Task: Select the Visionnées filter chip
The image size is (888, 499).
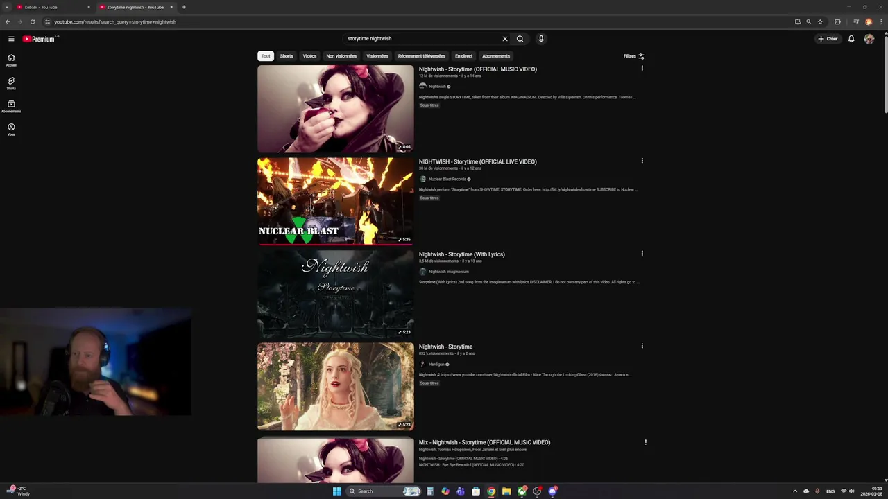Action: pos(377,56)
